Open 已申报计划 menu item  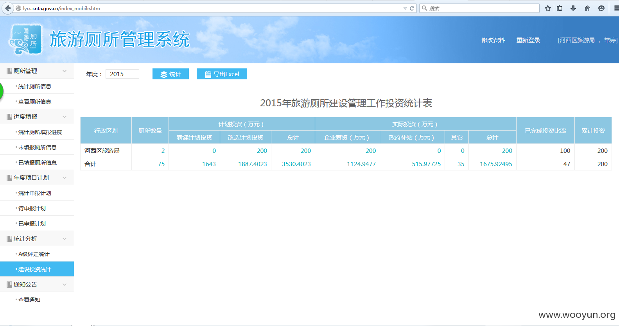coord(37,224)
